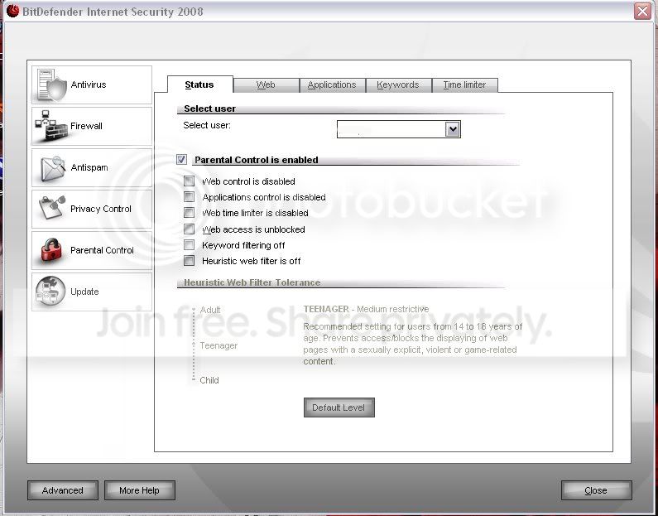Click the Advanced button
This screenshot has width=658, height=516.
point(63,490)
